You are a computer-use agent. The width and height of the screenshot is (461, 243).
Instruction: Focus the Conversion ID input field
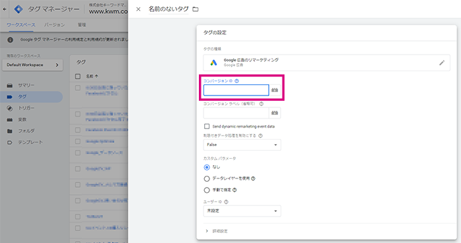coord(236,90)
